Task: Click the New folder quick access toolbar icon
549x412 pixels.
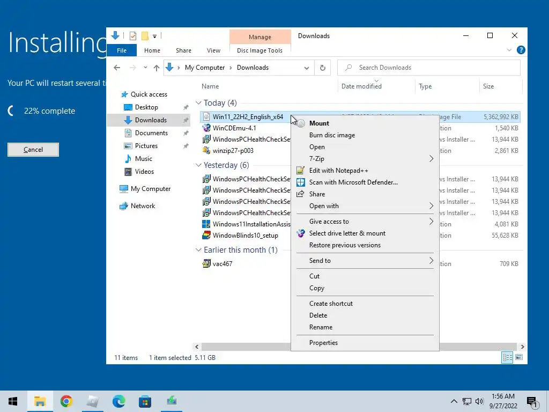Action: [x=145, y=36]
